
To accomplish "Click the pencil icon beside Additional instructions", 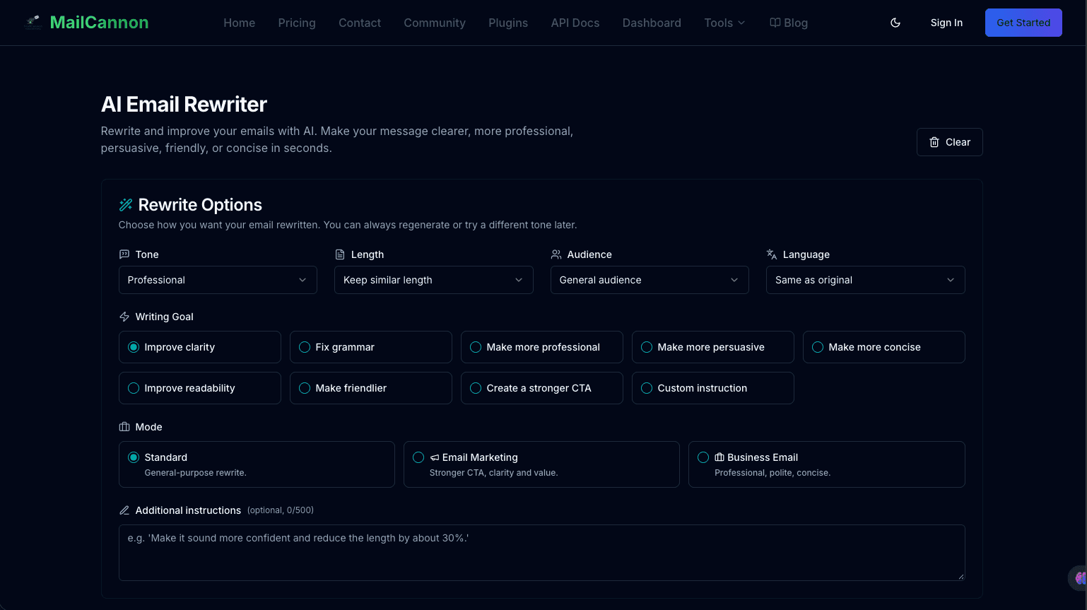I will (124, 510).
